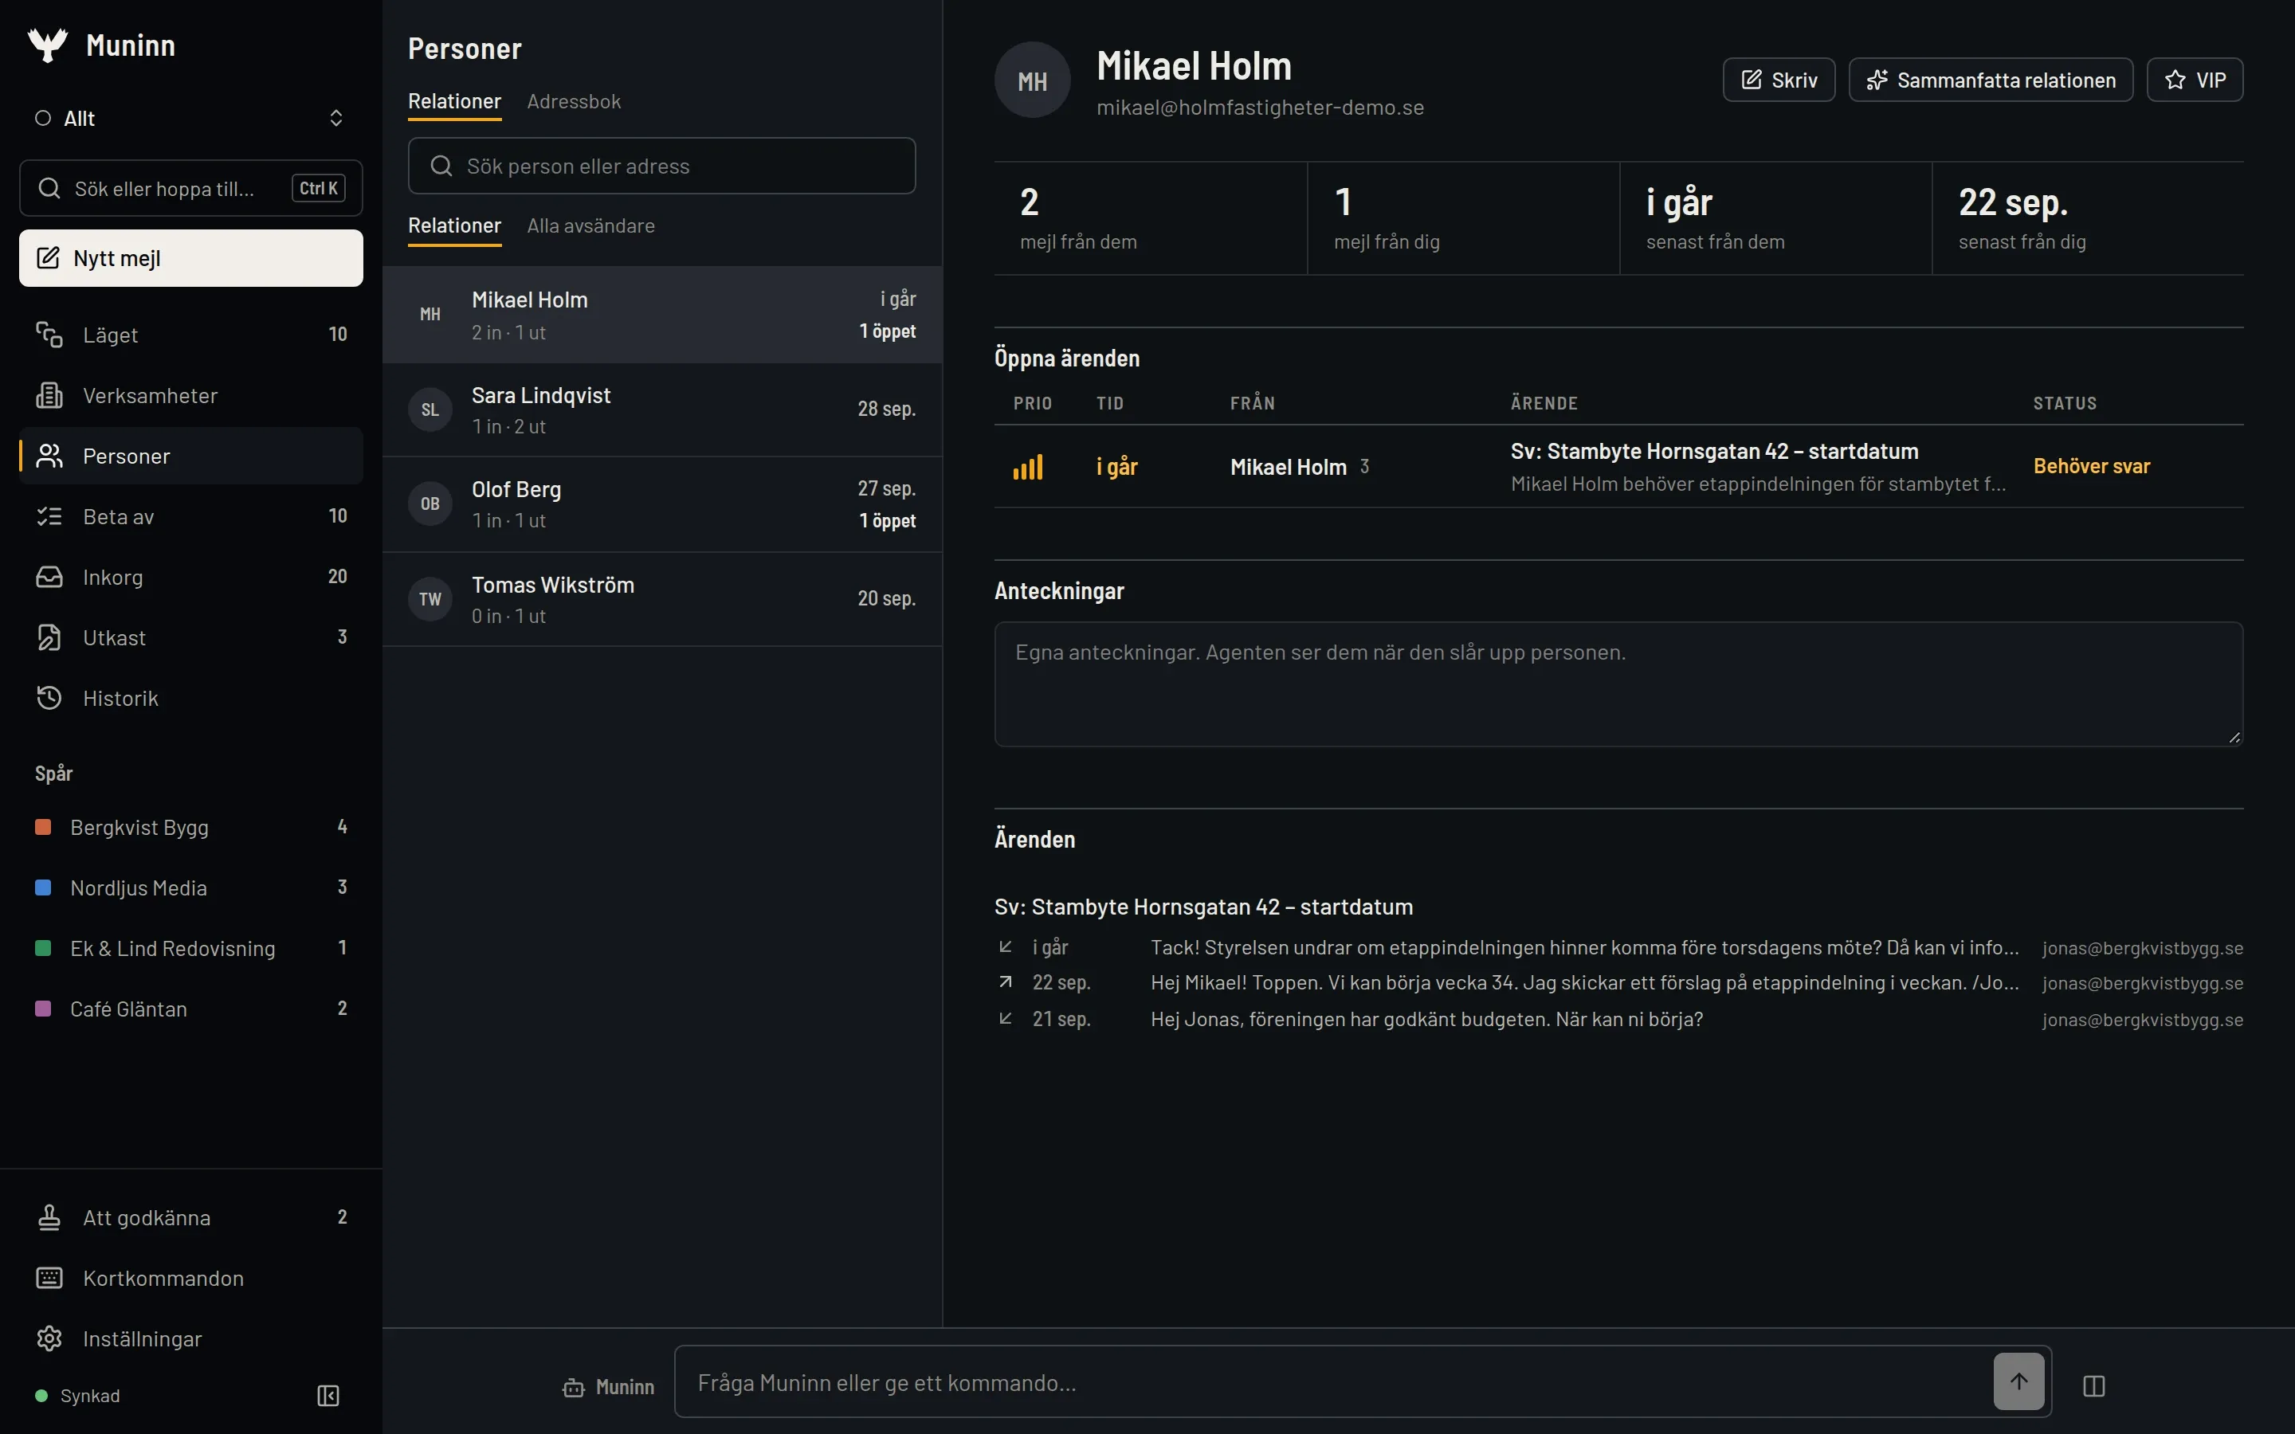This screenshot has width=2295, height=1434.
Task: Click the Muninn raven logo
Action: click(x=48, y=45)
